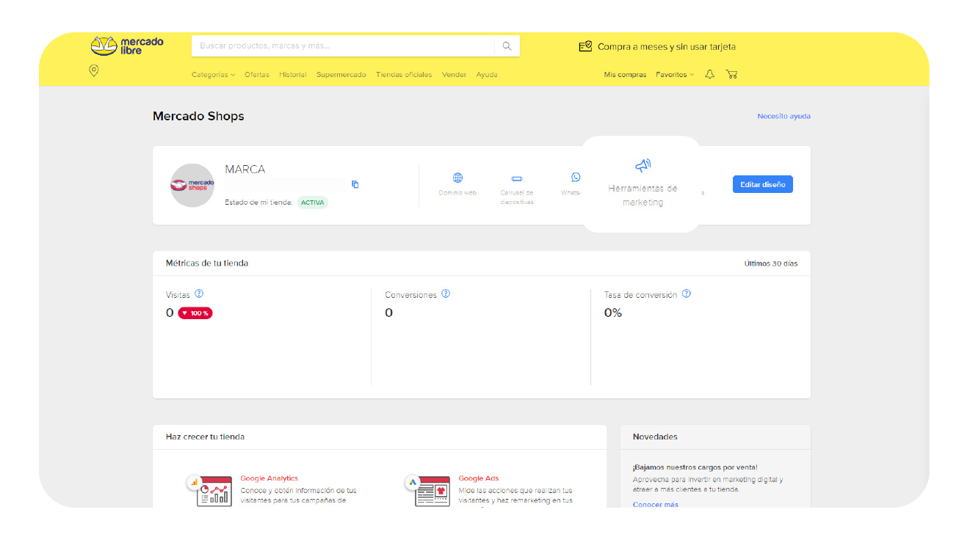Open Ofertas in the navigation
Screen dimensions: 970x540
click(257, 75)
